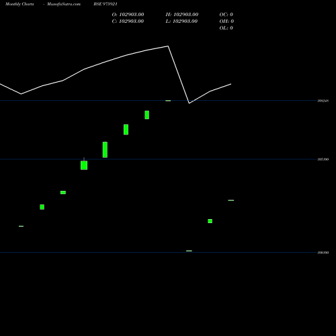Screen dimensions: 336x336
Task: Click the tallest green candlestick body
Action: [x=105, y=150]
